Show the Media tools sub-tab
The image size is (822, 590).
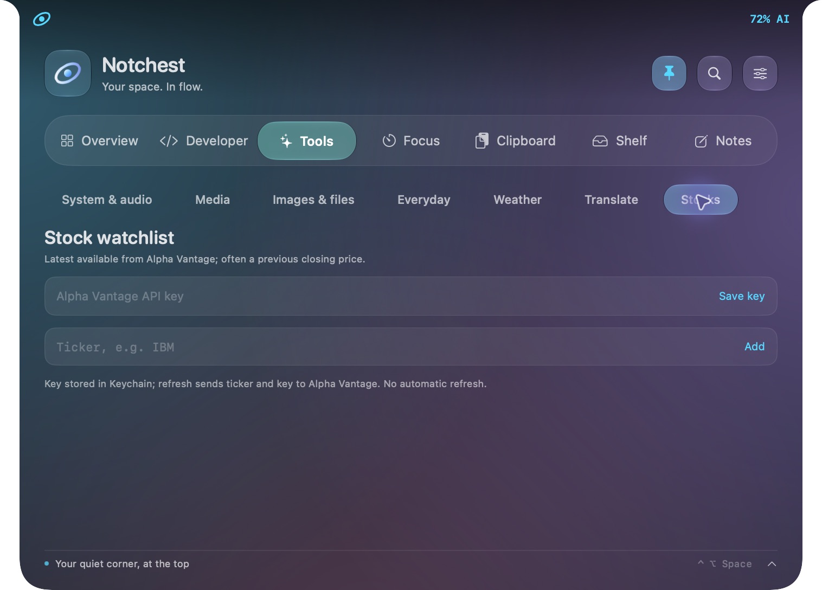[213, 200]
